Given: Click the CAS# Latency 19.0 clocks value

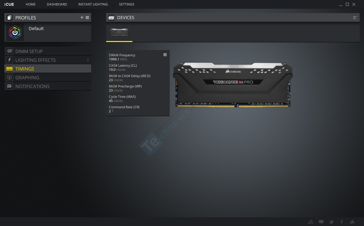Looking at the screenshot, I should [x=117, y=70].
